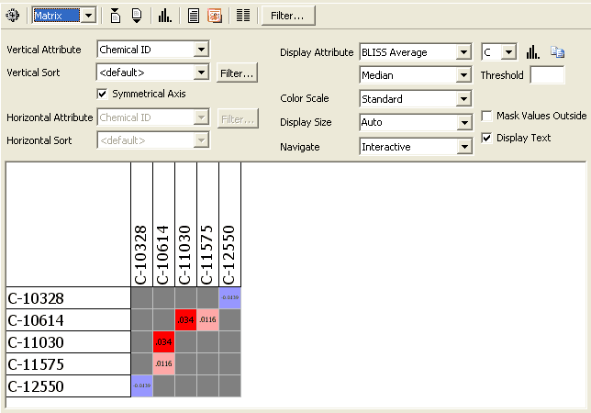Click the Filter... button beside Vertical Sort
Screen dimensions: 591x413
237,73
